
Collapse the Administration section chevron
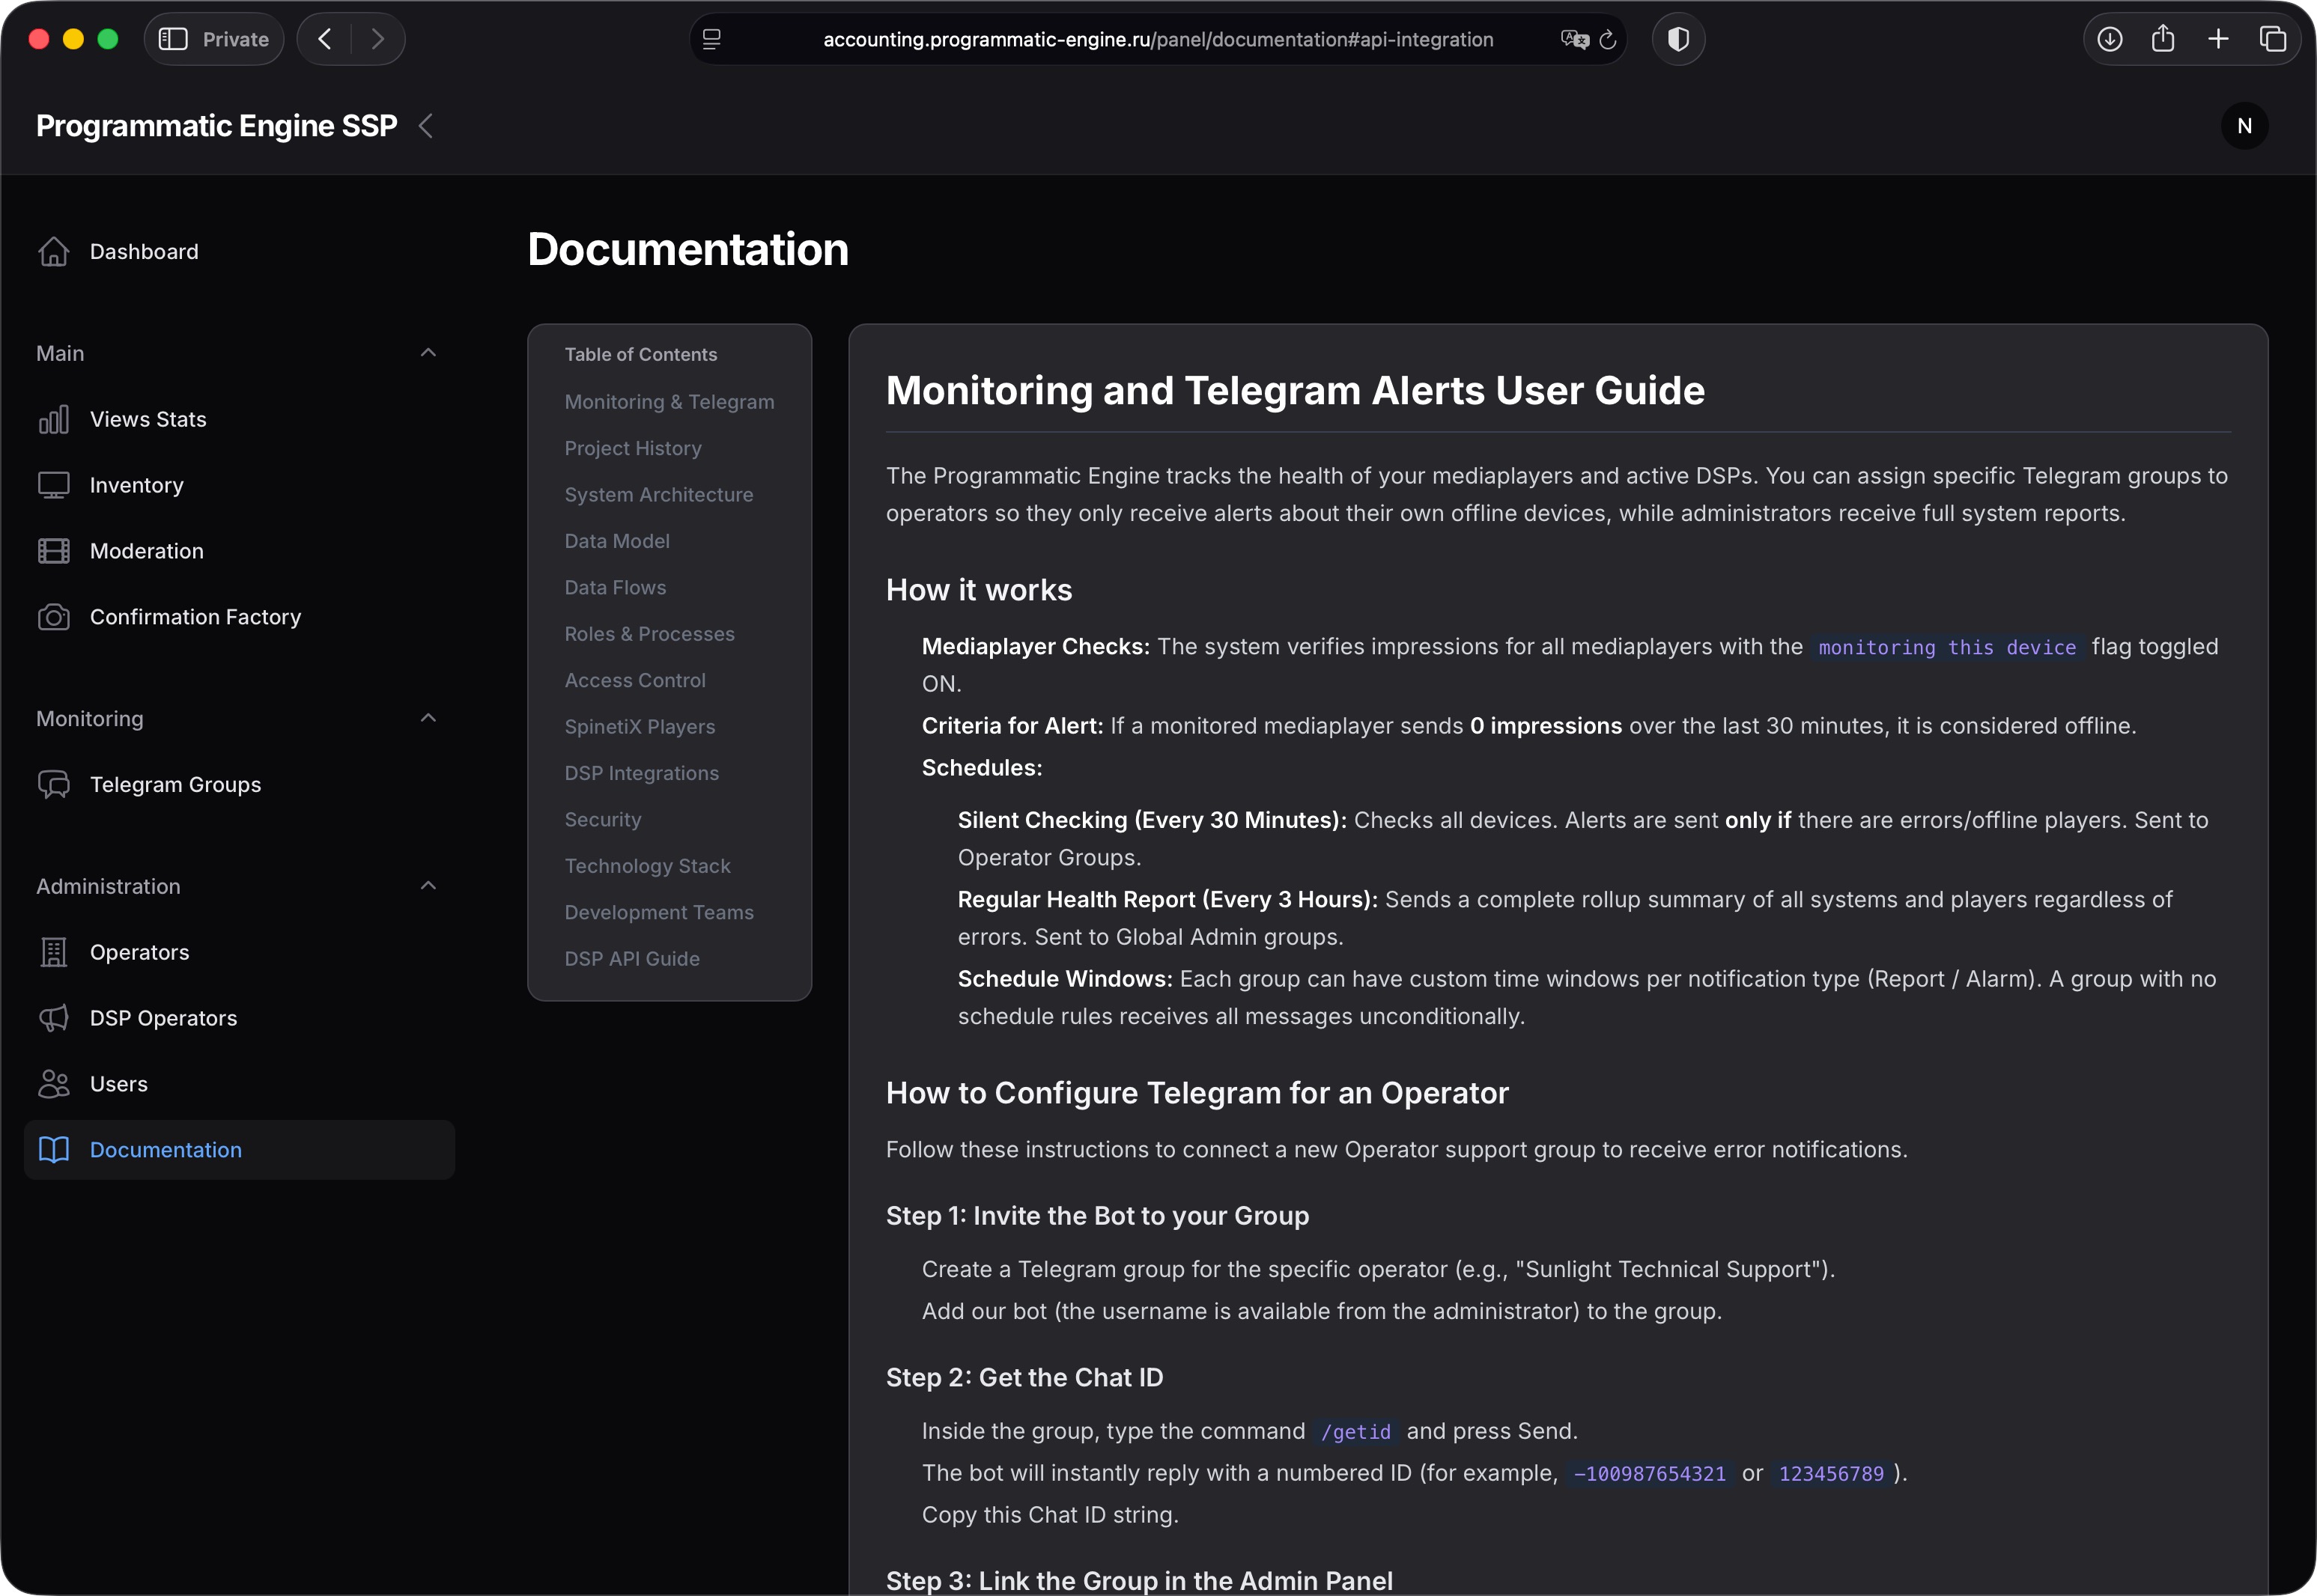pyautogui.click(x=428, y=885)
